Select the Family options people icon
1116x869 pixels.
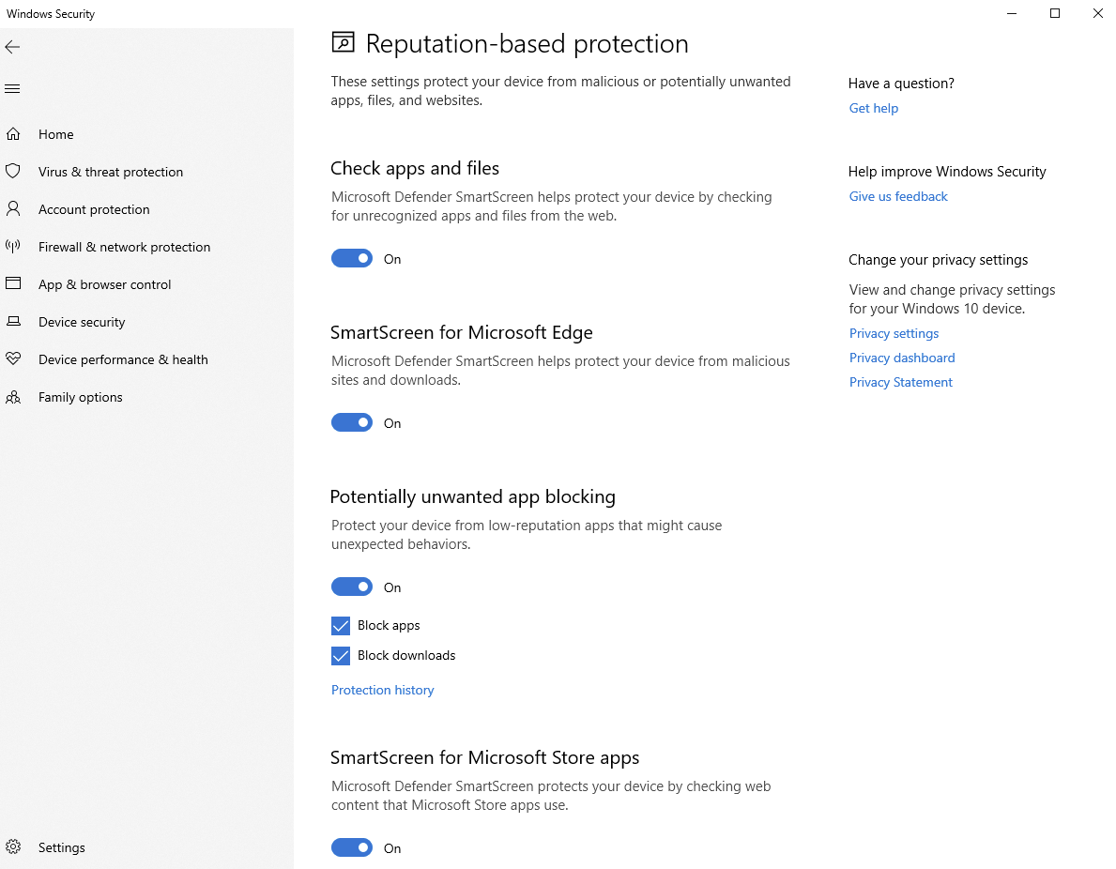pos(14,396)
